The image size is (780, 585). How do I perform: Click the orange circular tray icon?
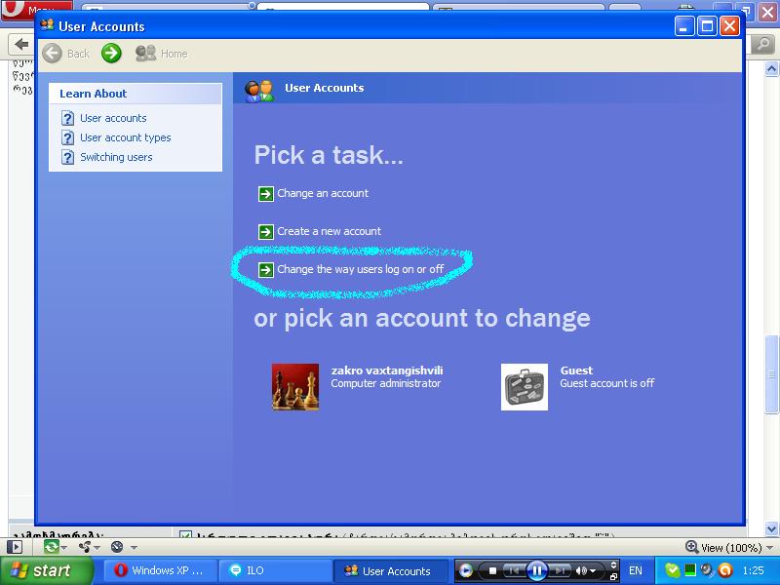[x=725, y=570]
